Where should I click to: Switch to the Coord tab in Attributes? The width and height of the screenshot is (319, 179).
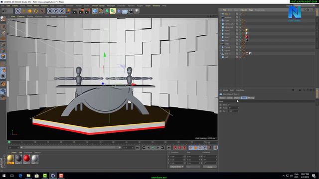(229, 98)
